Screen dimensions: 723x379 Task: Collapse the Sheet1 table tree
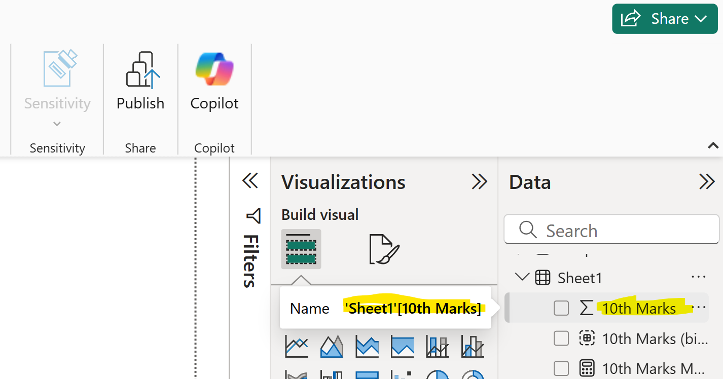point(521,277)
